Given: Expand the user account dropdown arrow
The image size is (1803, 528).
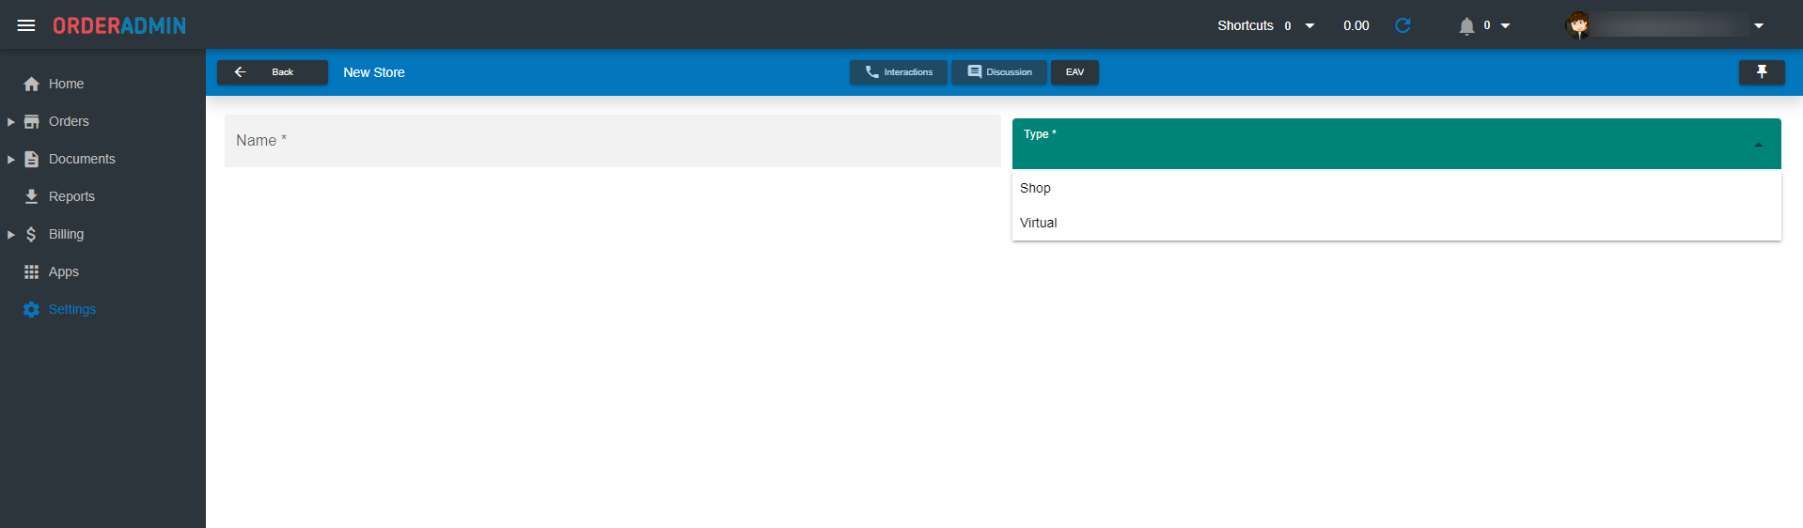Looking at the screenshot, I should [1759, 25].
